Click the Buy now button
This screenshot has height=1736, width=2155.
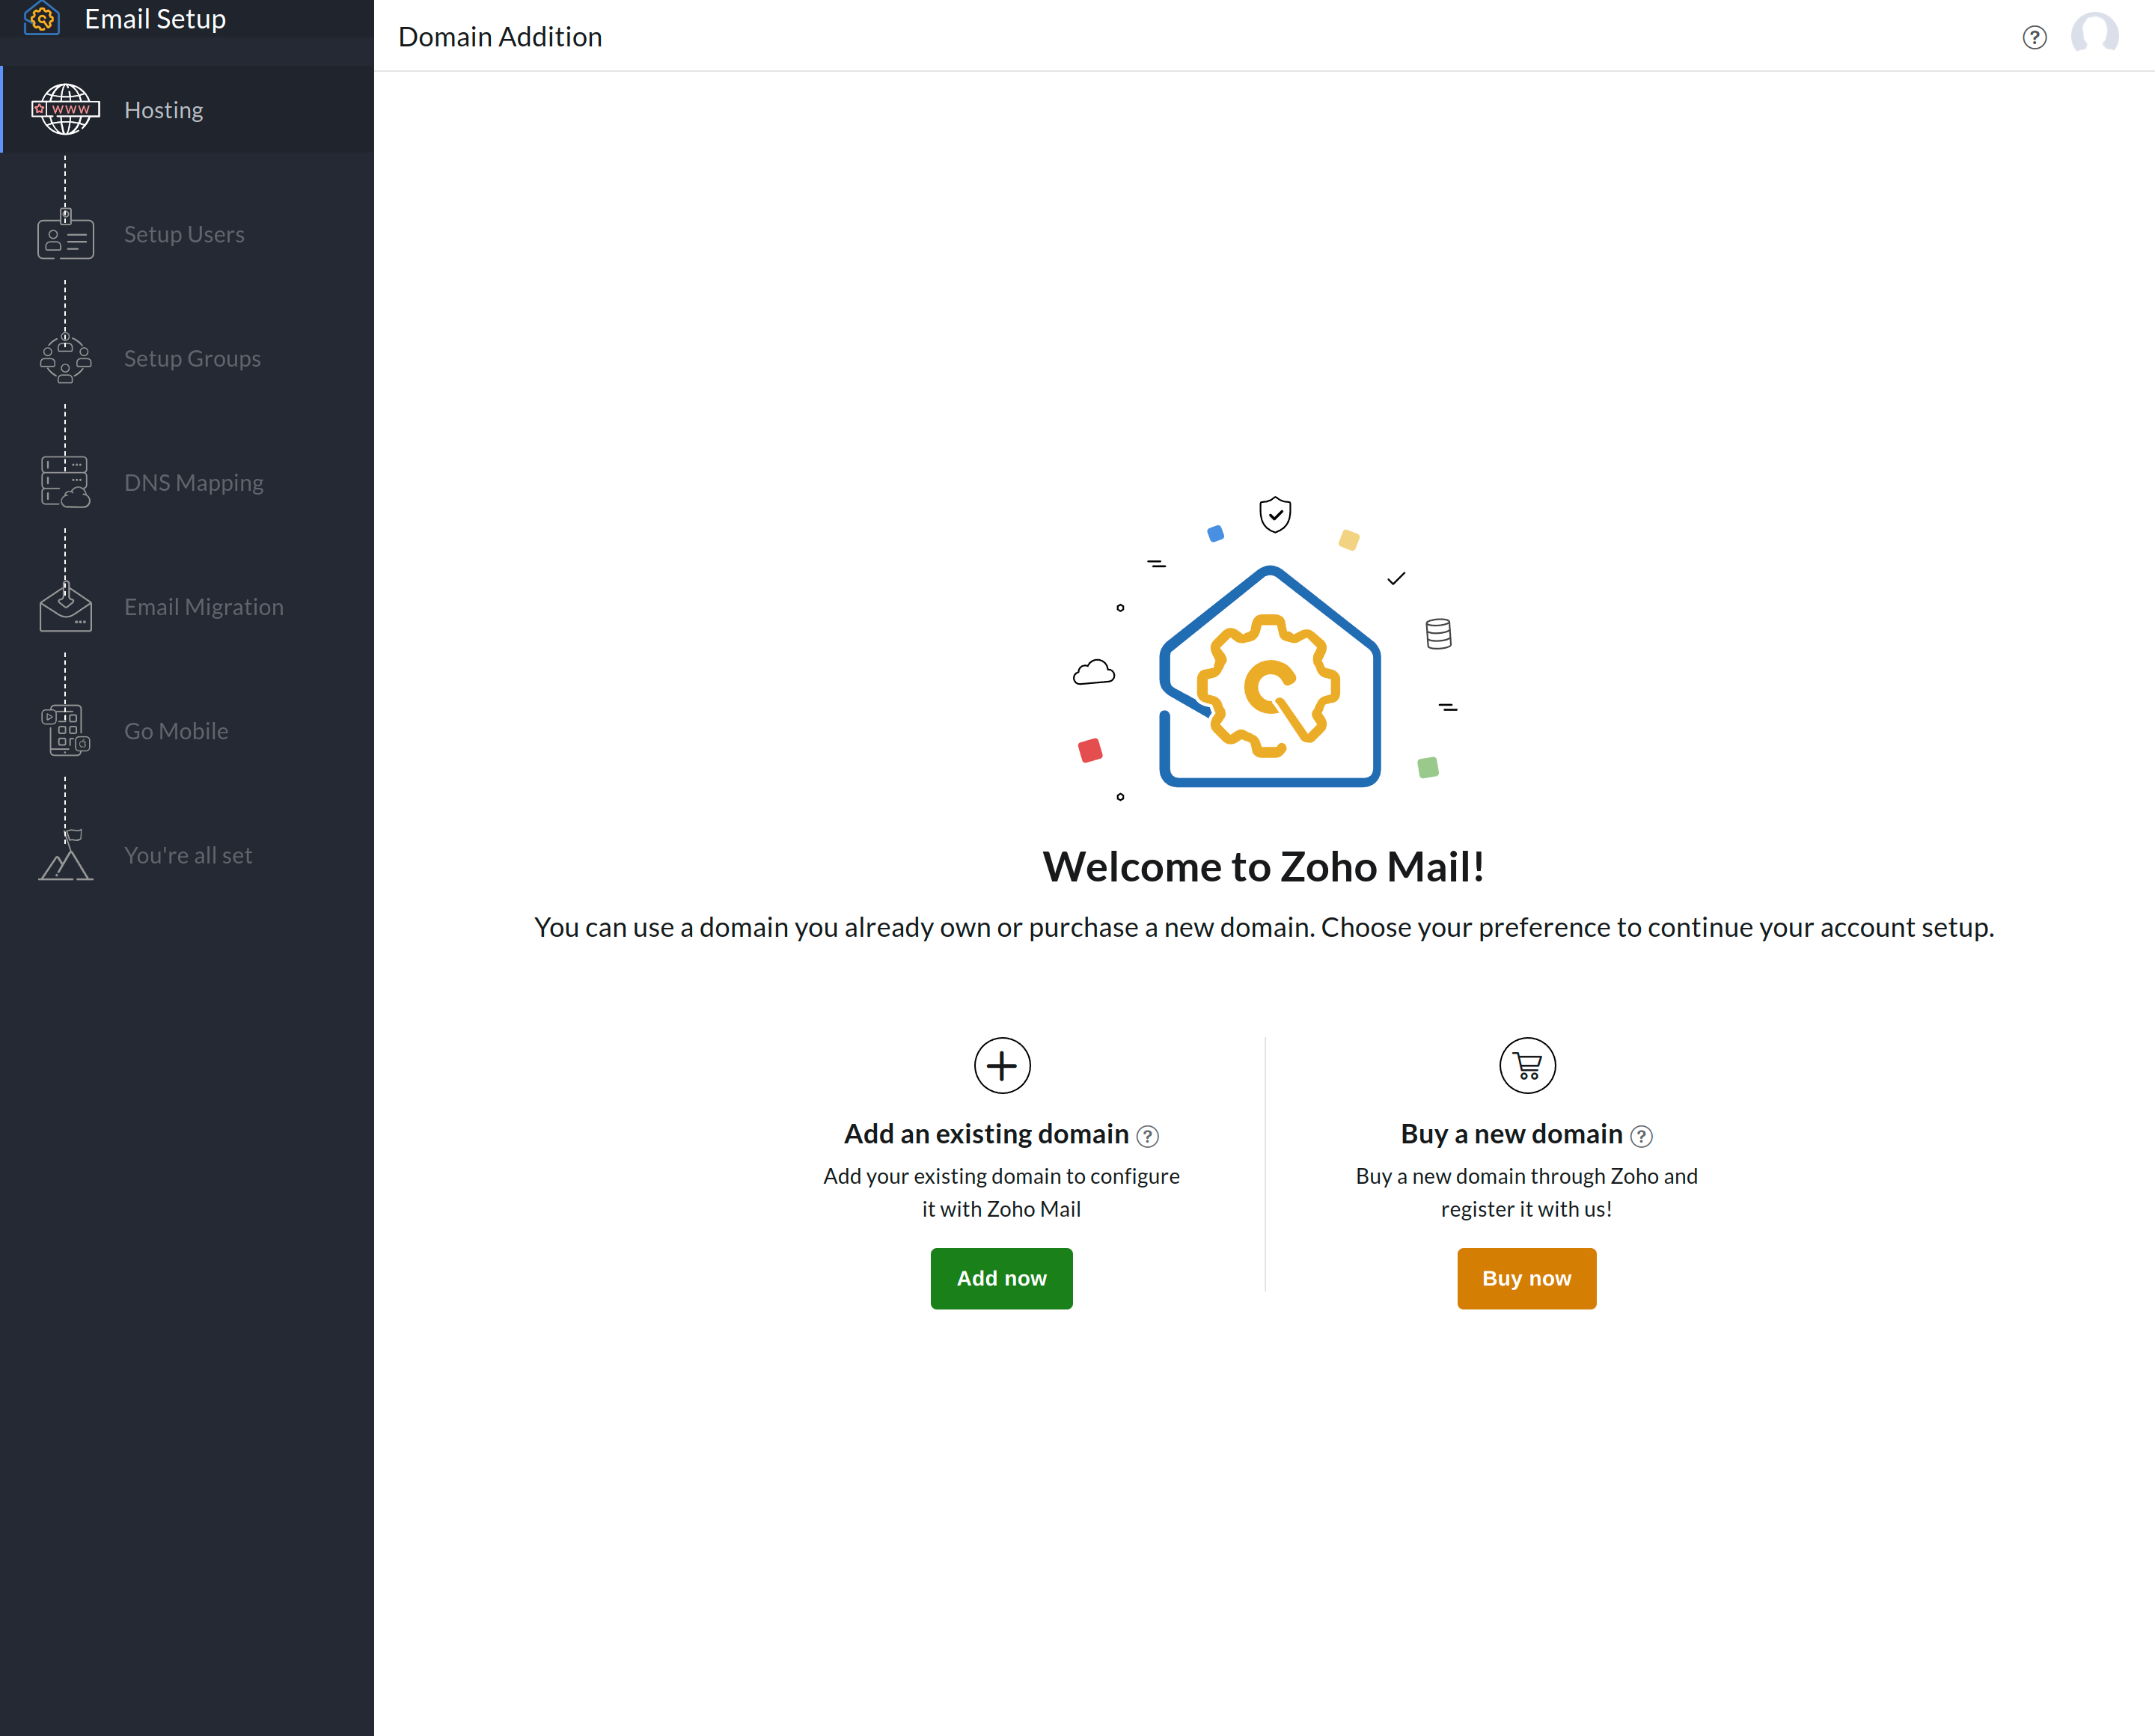pyautogui.click(x=1526, y=1278)
